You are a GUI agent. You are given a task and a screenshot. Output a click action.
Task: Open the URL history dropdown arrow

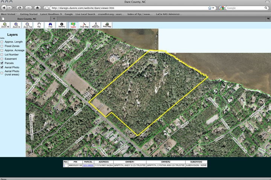pyautogui.click(x=213, y=8)
